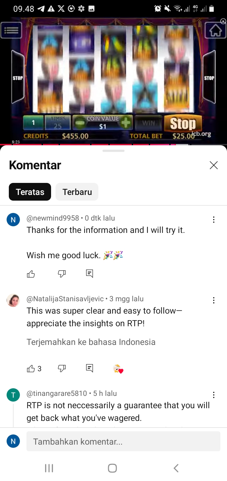This screenshot has height=481, width=227.
Task: Like NatalijaStanisavljevic's comment
Action: (x=31, y=368)
